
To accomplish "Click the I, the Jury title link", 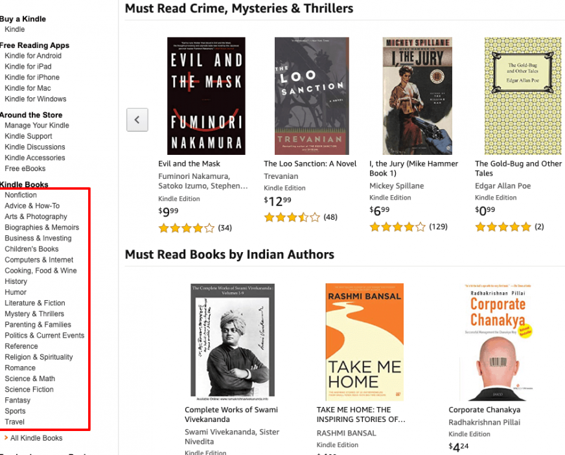I will 413,169.
